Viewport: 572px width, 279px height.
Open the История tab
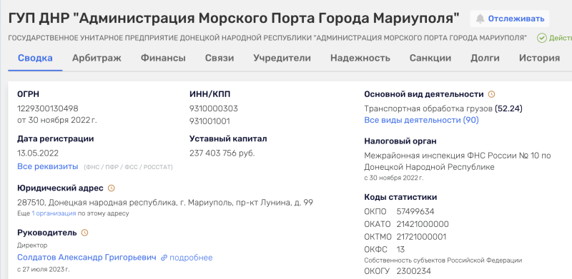pos(539,58)
